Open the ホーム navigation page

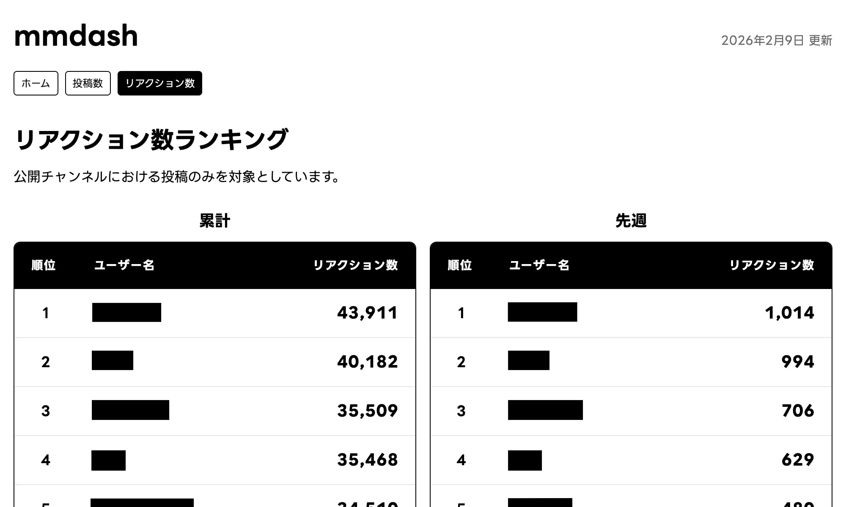click(36, 83)
